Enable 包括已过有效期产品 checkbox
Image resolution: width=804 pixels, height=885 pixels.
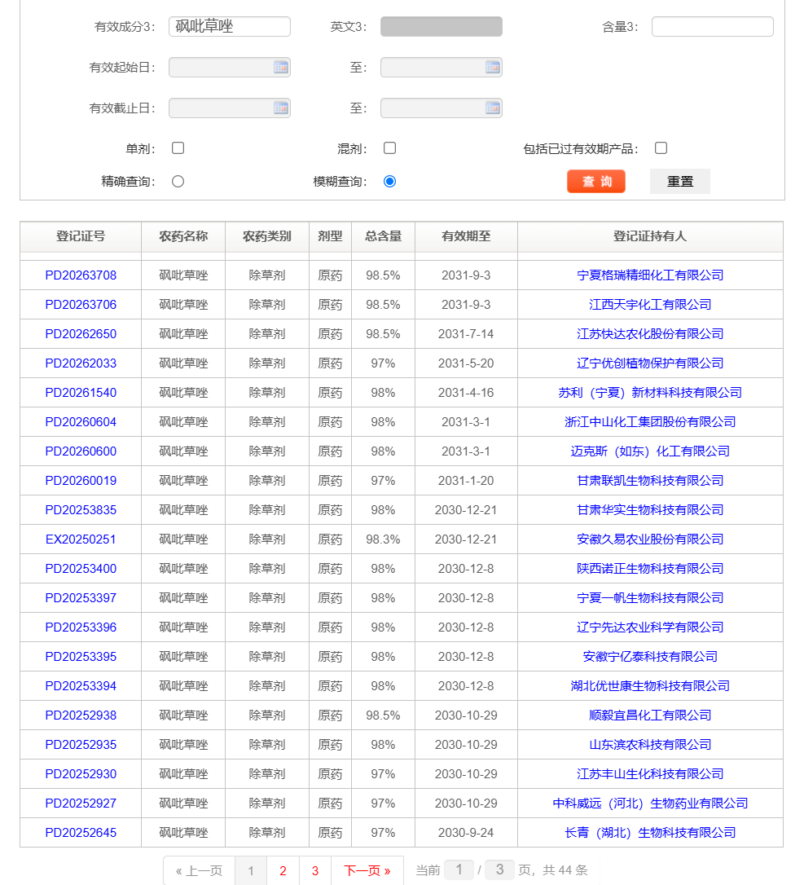661,147
